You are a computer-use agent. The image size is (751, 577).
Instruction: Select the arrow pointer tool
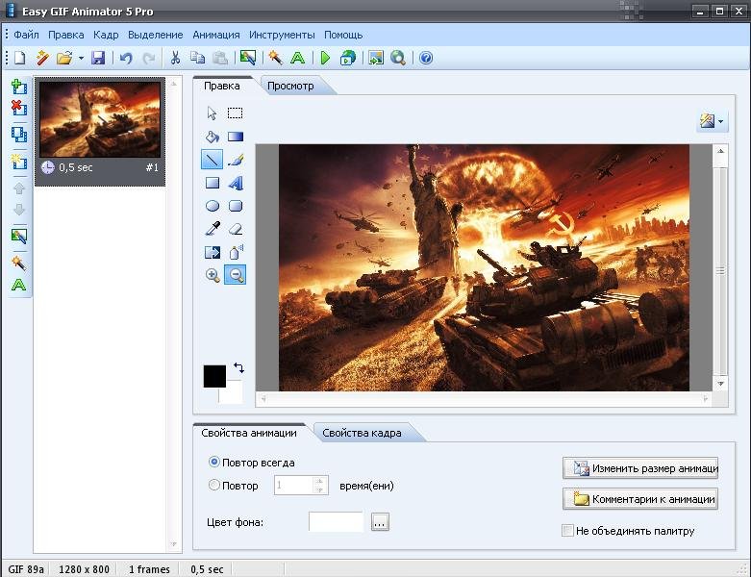point(212,113)
